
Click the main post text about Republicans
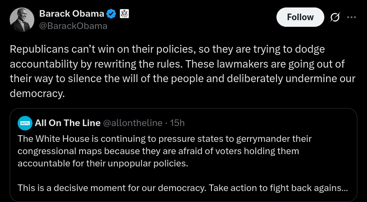point(176,71)
